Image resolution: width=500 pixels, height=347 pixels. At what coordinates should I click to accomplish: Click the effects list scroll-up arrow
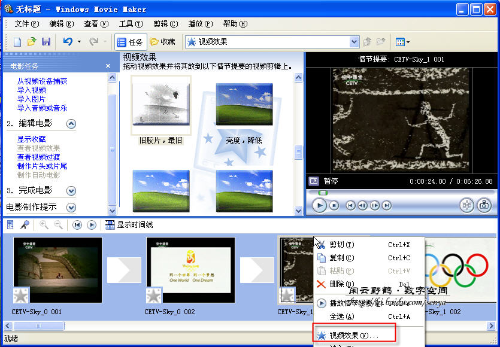click(x=298, y=77)
